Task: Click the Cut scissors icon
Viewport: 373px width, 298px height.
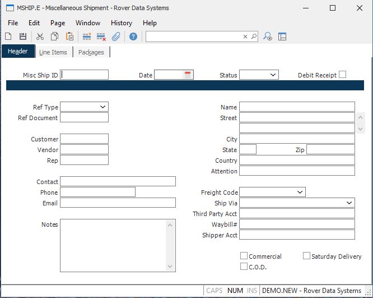Action: 40,36
